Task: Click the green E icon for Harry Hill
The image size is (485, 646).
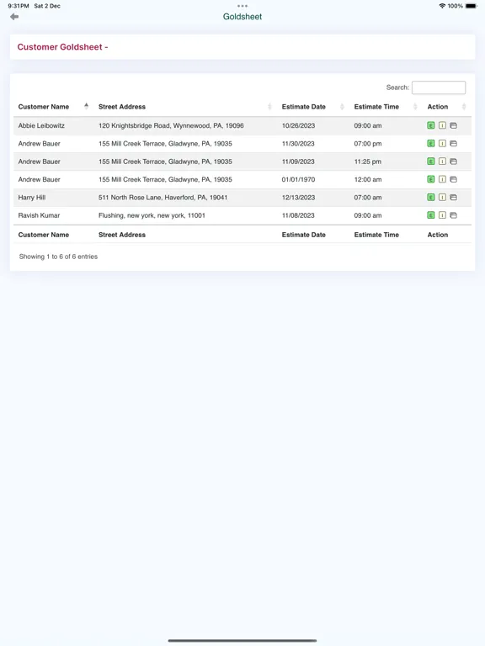Action: pyautogui.click(x=431, y=197)
